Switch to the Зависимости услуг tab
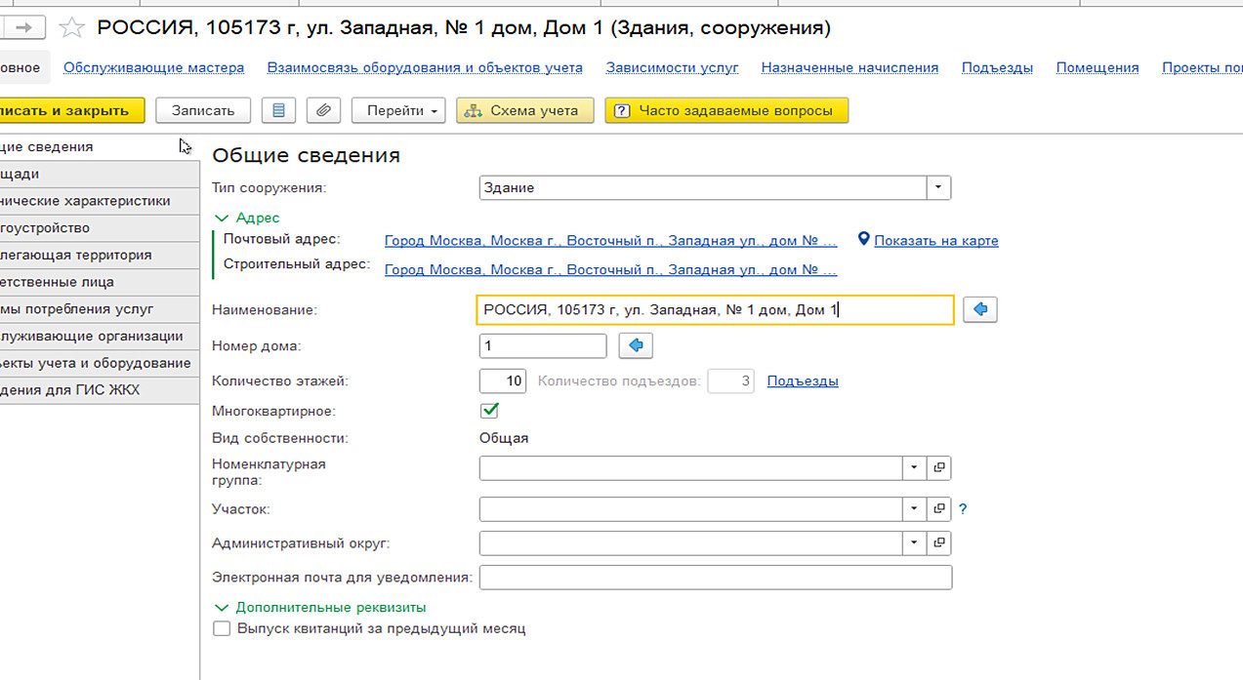 pyautogui.click(x=672, y=67)
